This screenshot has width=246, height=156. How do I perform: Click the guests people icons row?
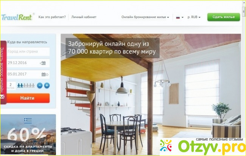click(26, 85)
